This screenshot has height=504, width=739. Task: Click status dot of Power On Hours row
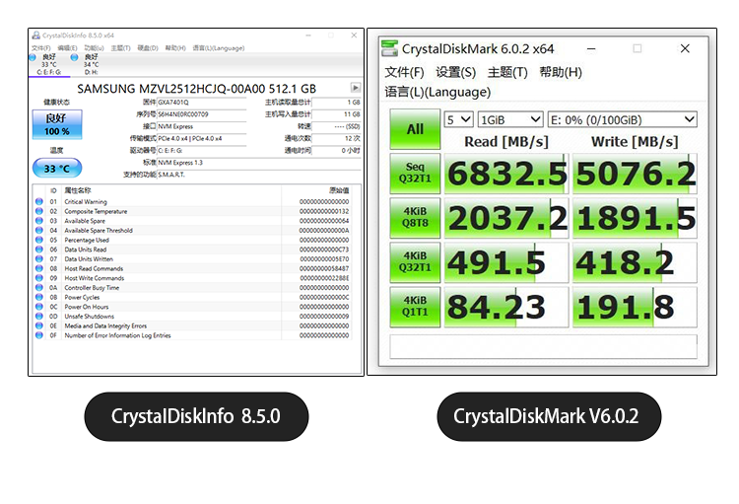(39, 307)
